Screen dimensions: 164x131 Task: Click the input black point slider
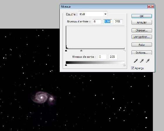(66, 50)
